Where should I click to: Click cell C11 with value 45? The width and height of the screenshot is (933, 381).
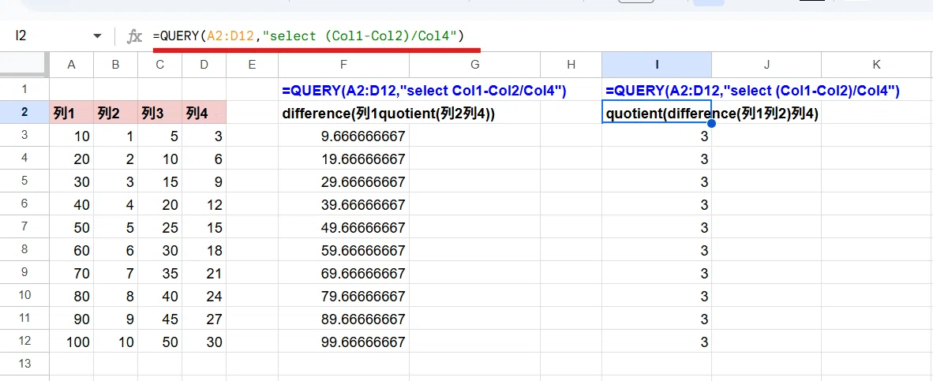[159, 319]
